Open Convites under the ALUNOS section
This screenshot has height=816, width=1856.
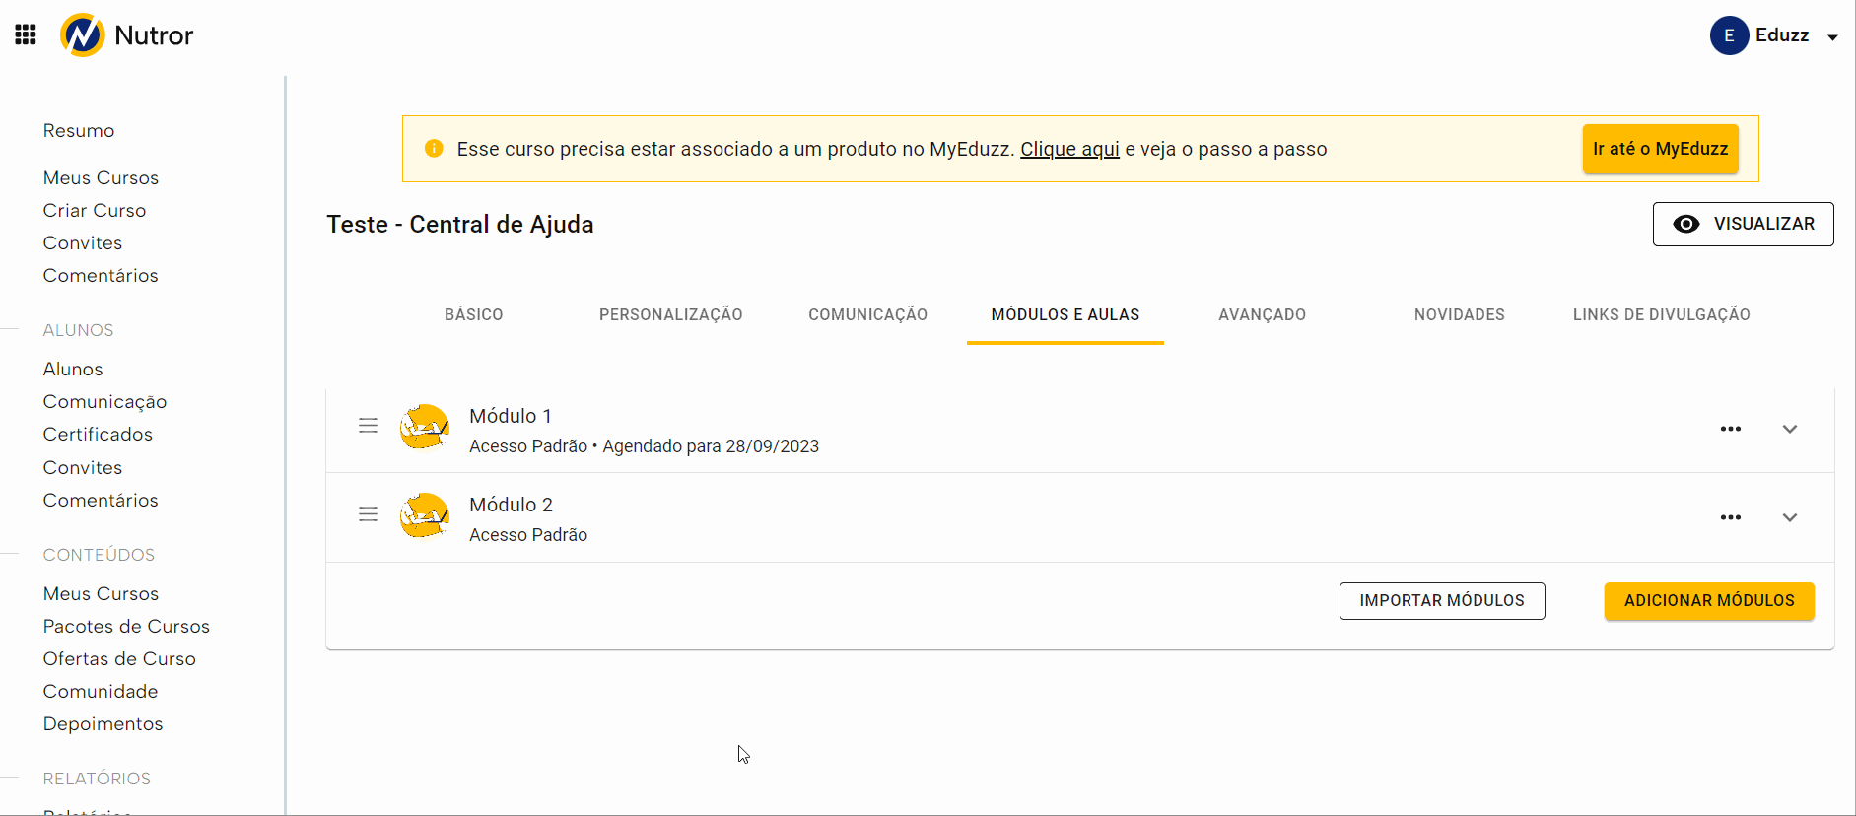click(x=83, y=468)
